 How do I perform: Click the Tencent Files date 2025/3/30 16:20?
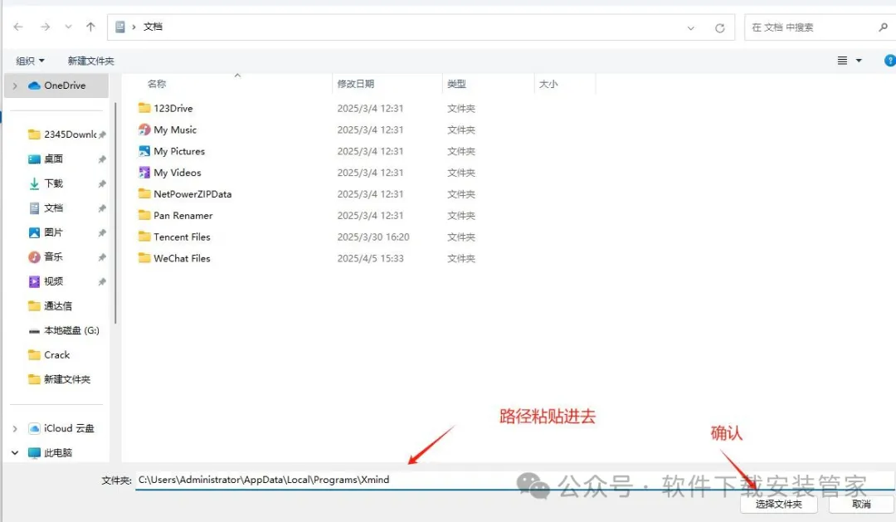373,237
